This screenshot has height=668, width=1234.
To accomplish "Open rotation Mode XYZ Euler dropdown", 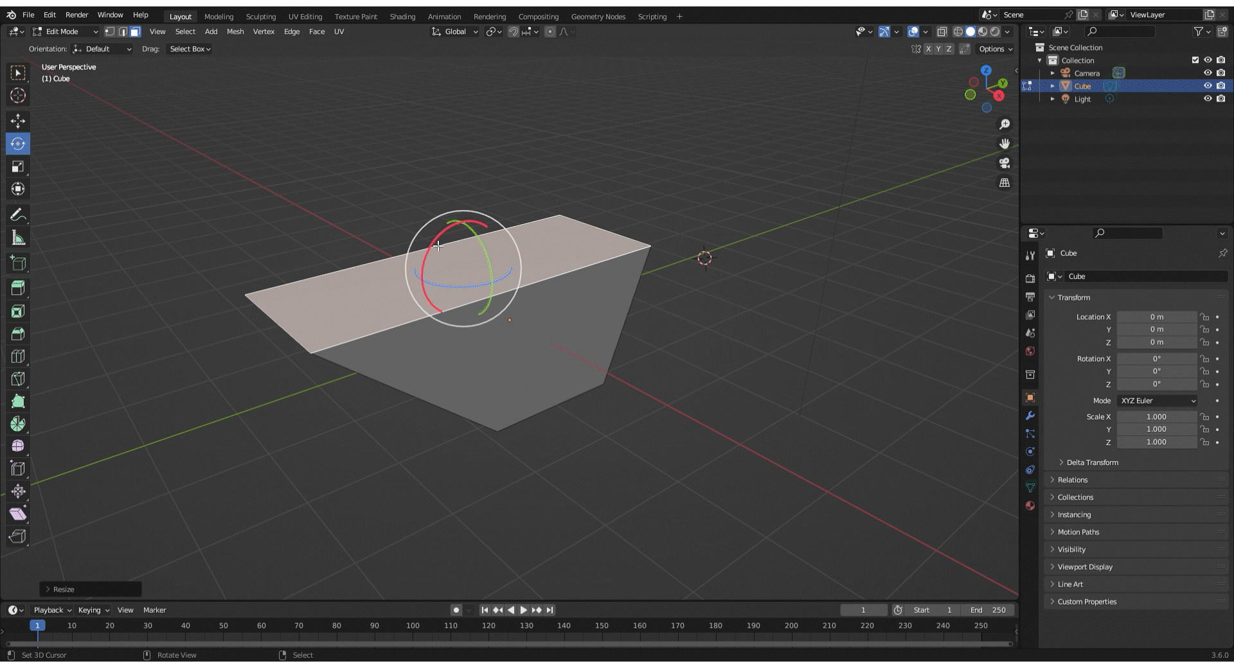I will (1158, 401).
